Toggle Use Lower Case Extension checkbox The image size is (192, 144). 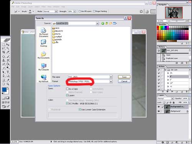(x=80, y=109)
